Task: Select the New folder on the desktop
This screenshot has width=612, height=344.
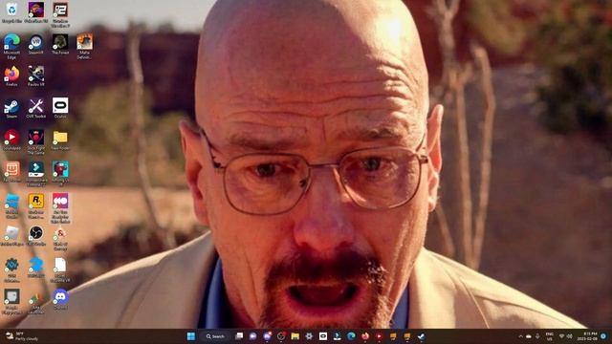Action: [x=60, y=140]
